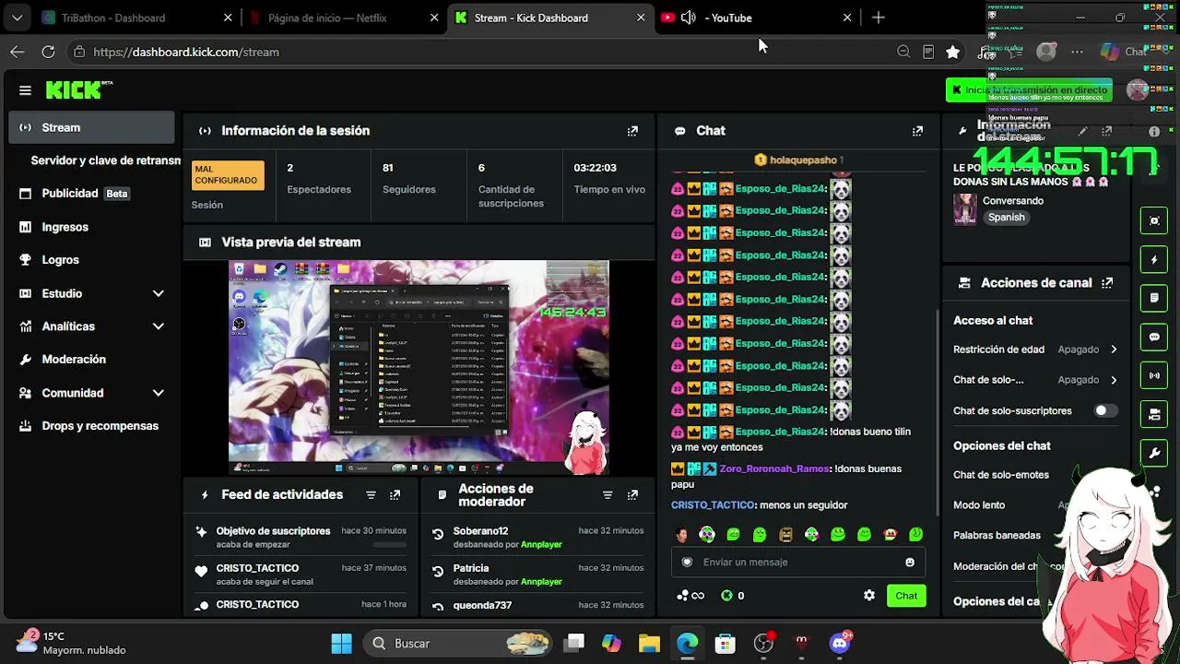Click Zoro_Roronoah_Ramos username in chat
Viewport: 1180px width, 664px height.
pyautogui.click(x=774, y=469)
